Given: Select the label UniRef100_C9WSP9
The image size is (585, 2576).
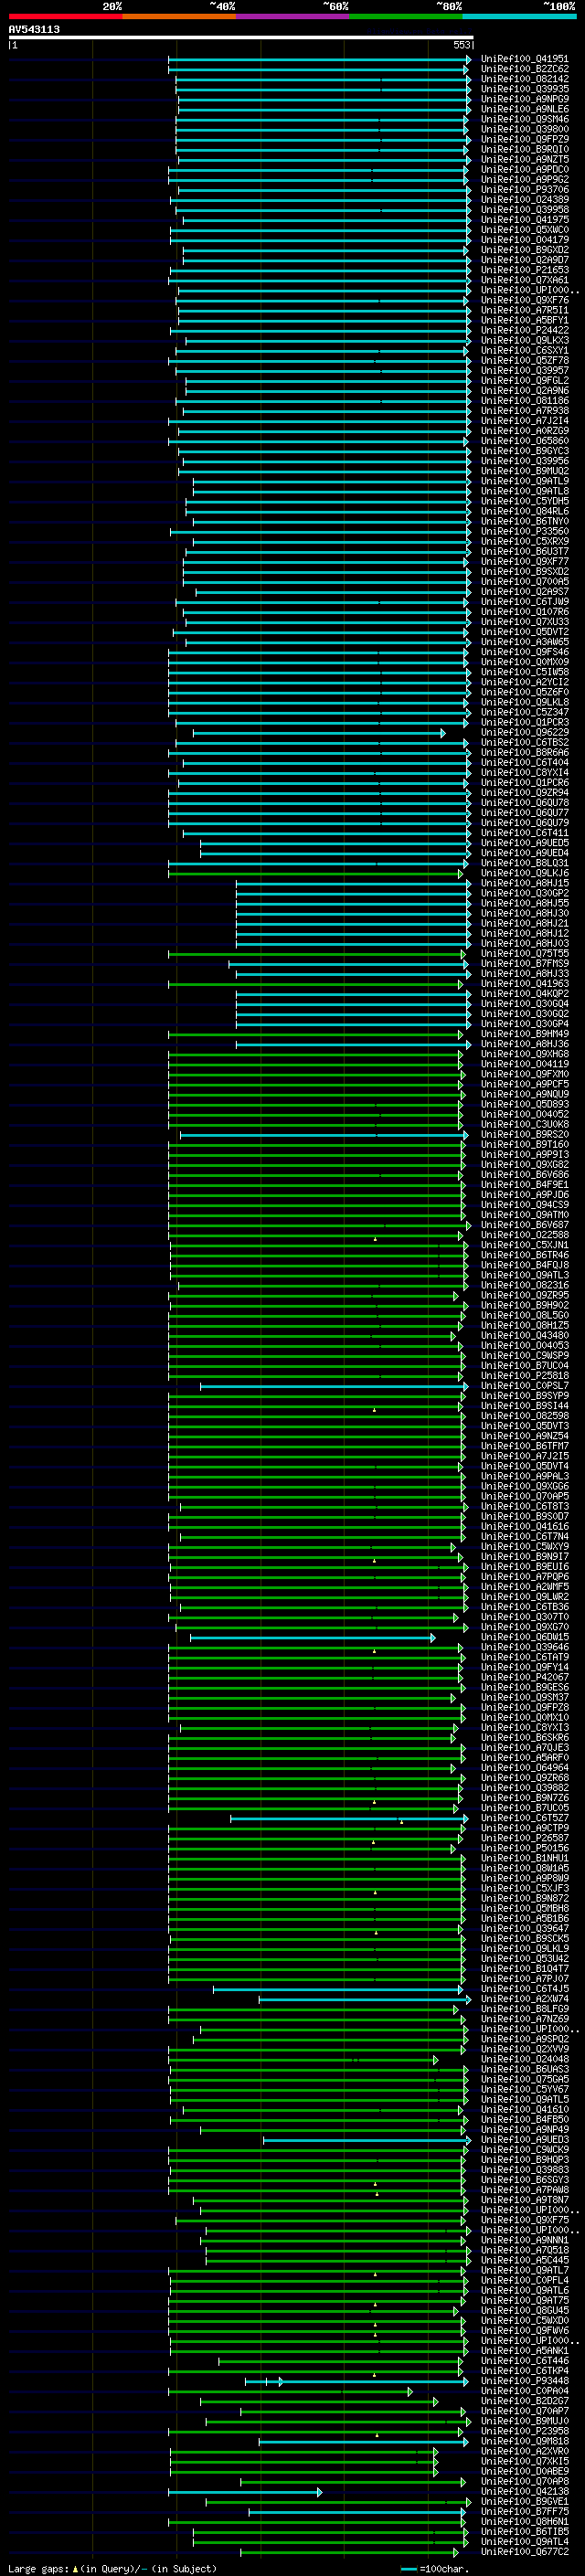Looking at the screenshot, I should click(x=525, y=1356).
